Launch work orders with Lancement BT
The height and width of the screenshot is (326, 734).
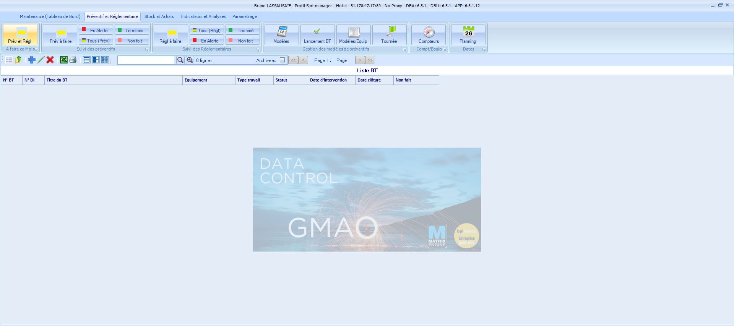(x=317, y=34)
